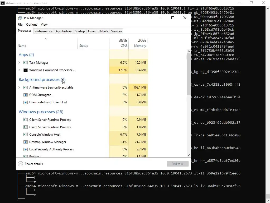Open the Options menu
Image resolution: width=270 pixels, height=203 pixels.
click(32, 25)
